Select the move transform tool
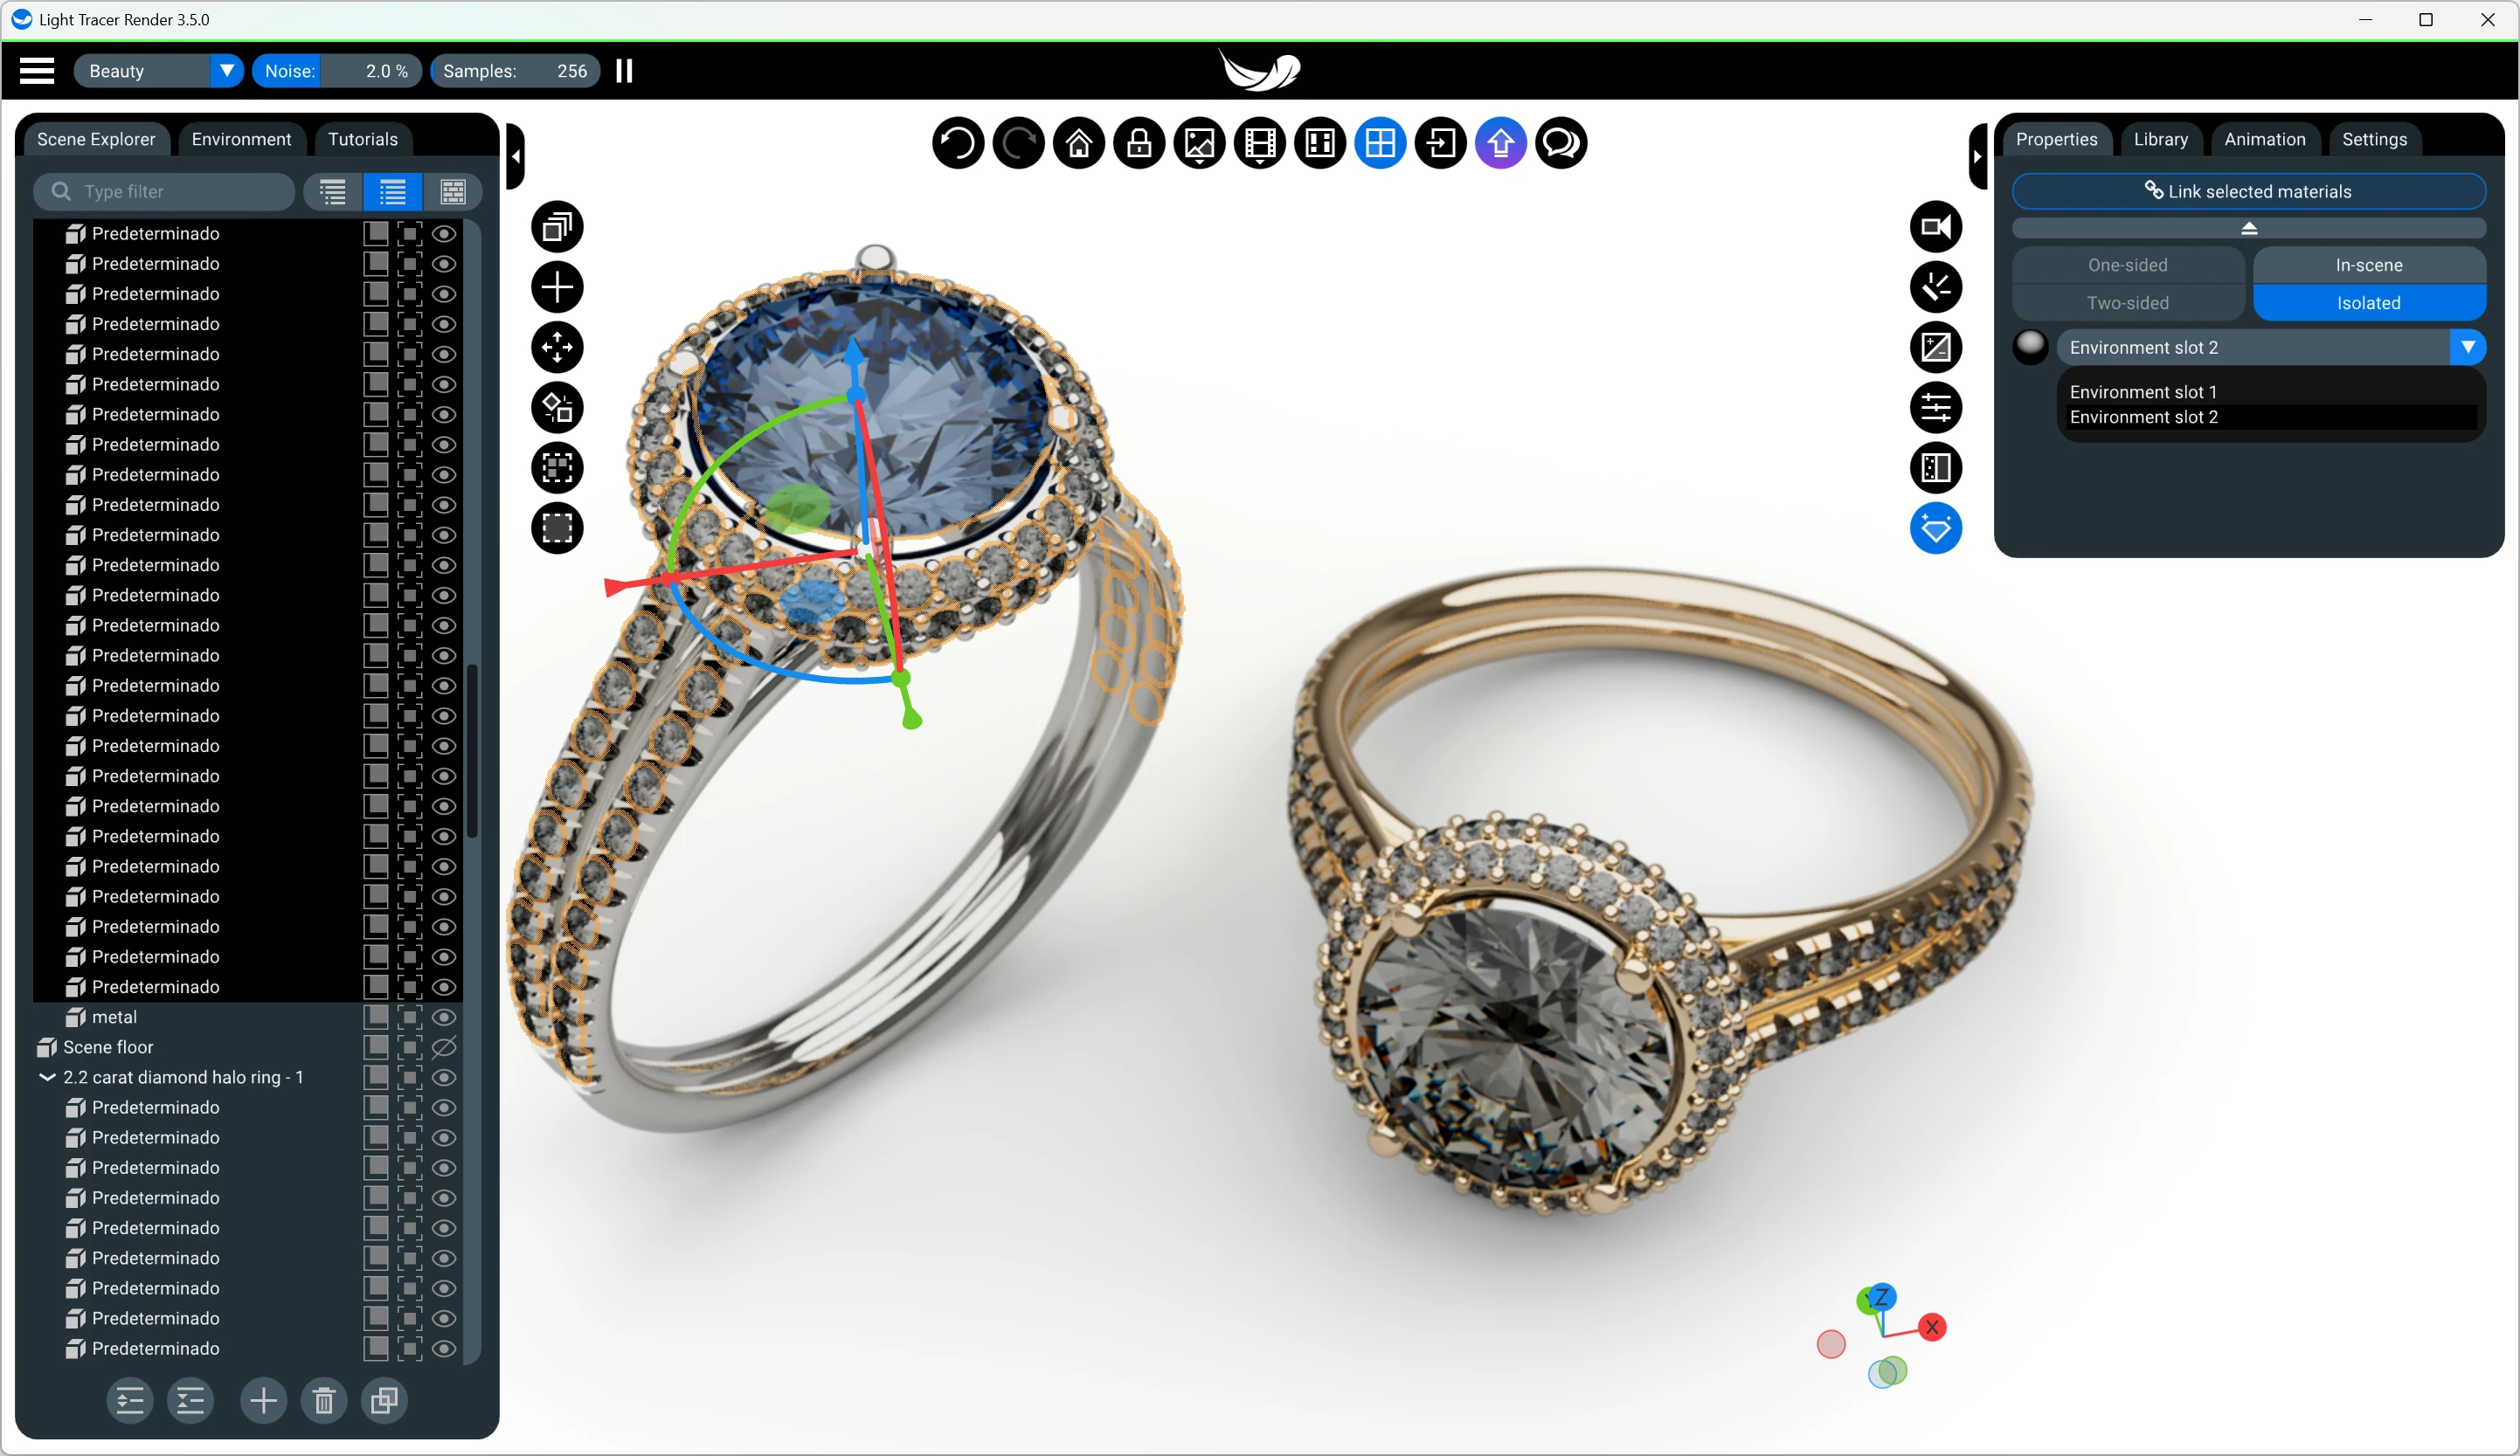The height and width of the screenshot is (1456, 2520). click(x=557, y=348)
